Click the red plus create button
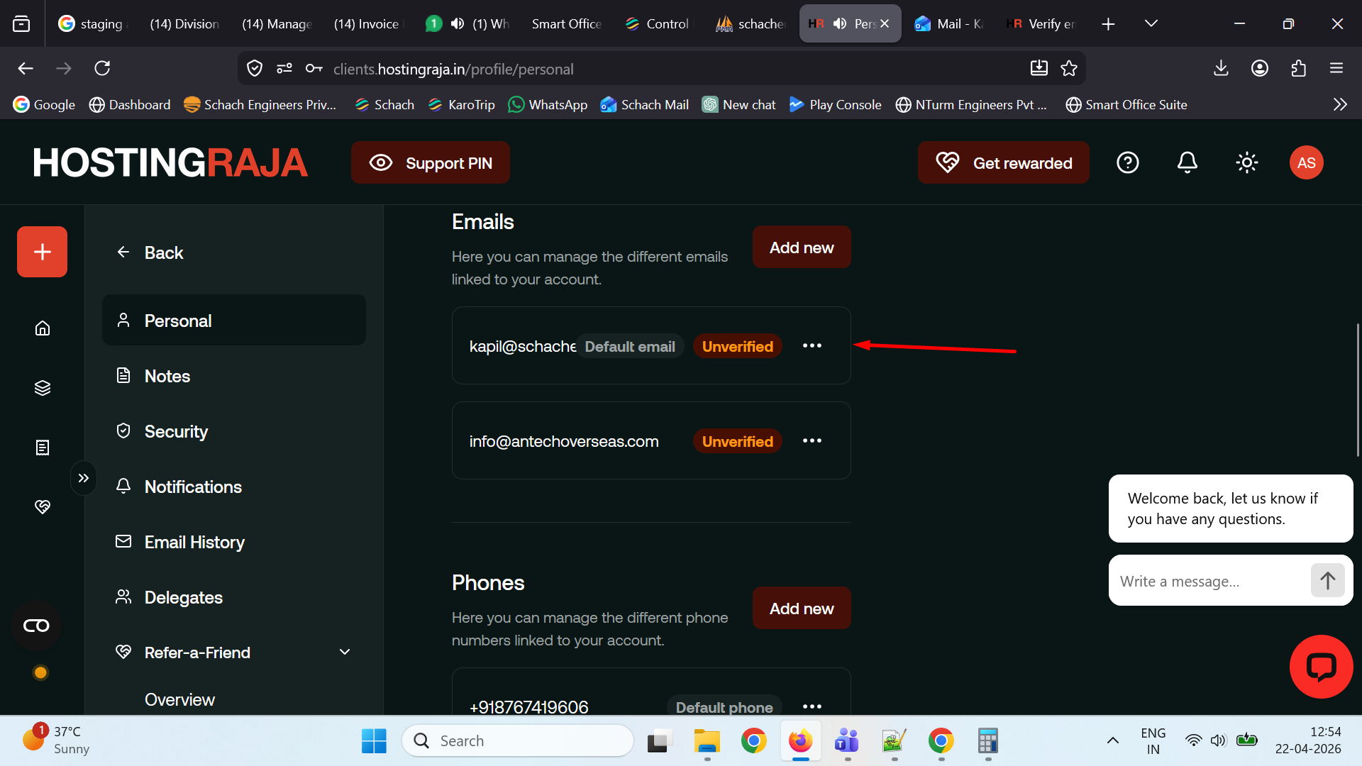This screenshot has width=1362, height=766. pos(42,252)
